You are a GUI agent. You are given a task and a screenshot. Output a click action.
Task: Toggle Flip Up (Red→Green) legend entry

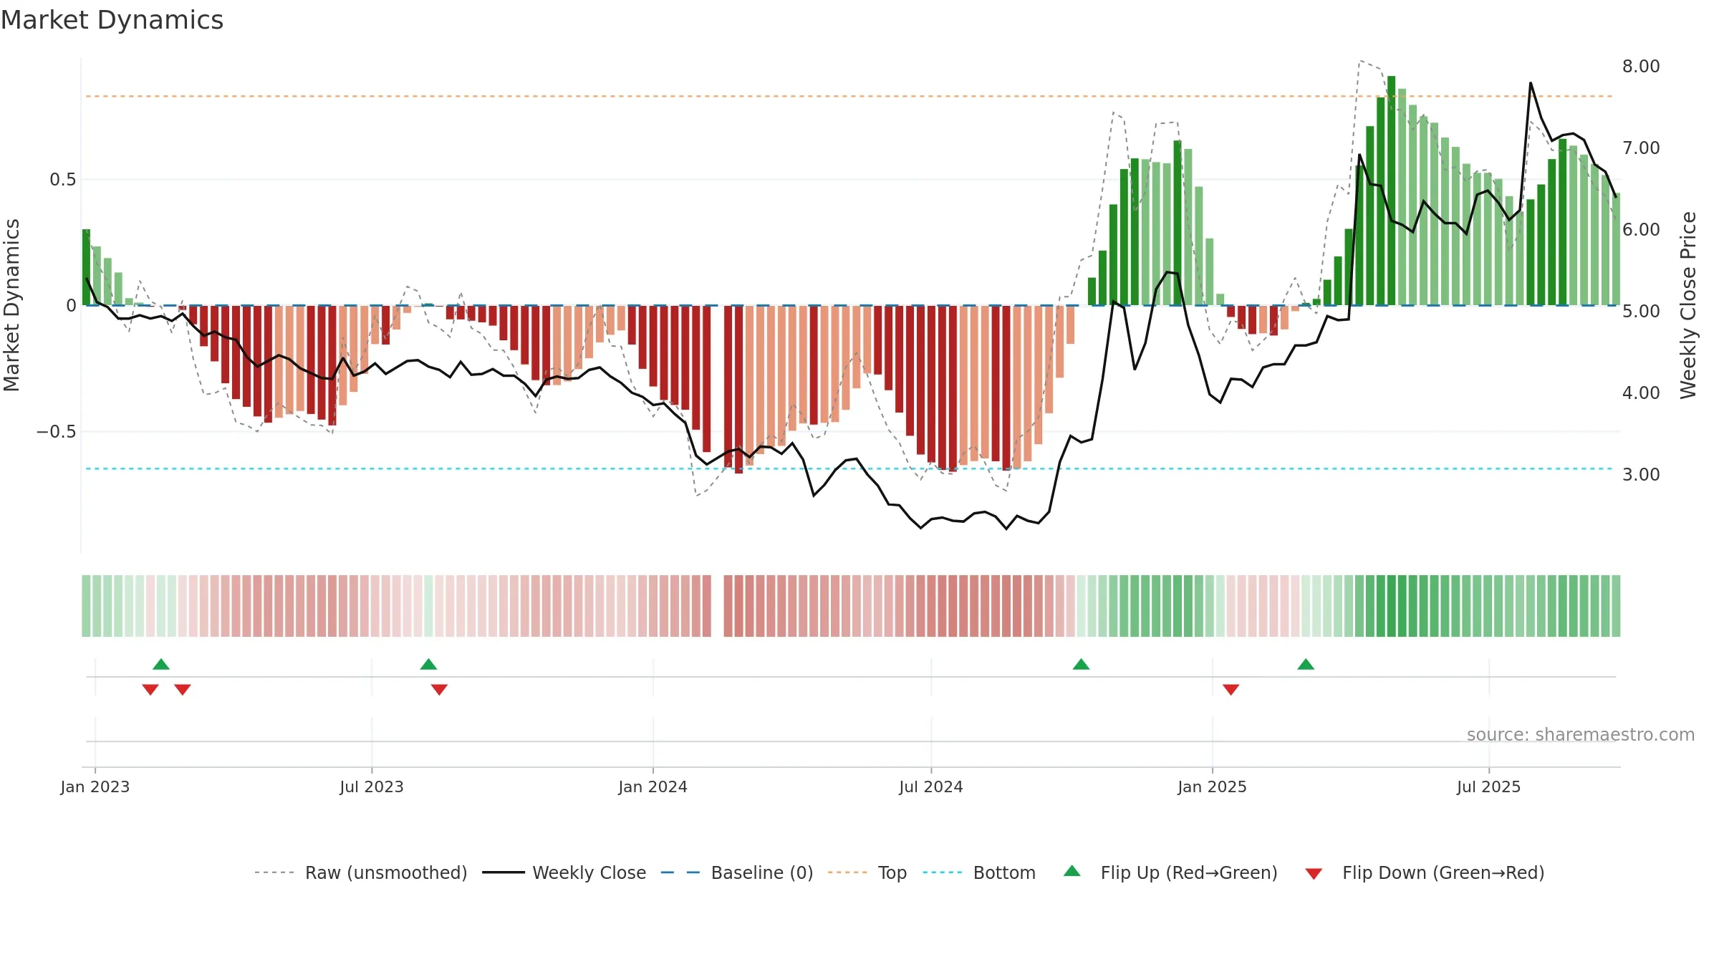point(1170,872)
